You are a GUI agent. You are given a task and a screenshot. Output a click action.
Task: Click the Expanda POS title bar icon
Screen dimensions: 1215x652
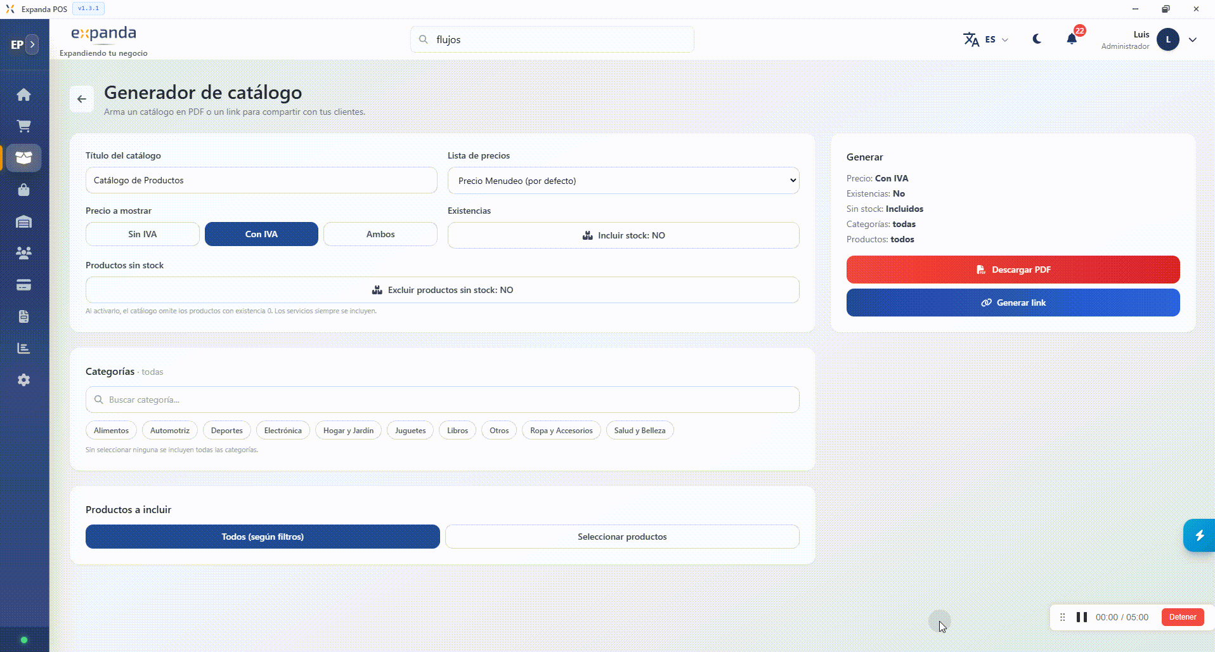(x=10, y=9)
